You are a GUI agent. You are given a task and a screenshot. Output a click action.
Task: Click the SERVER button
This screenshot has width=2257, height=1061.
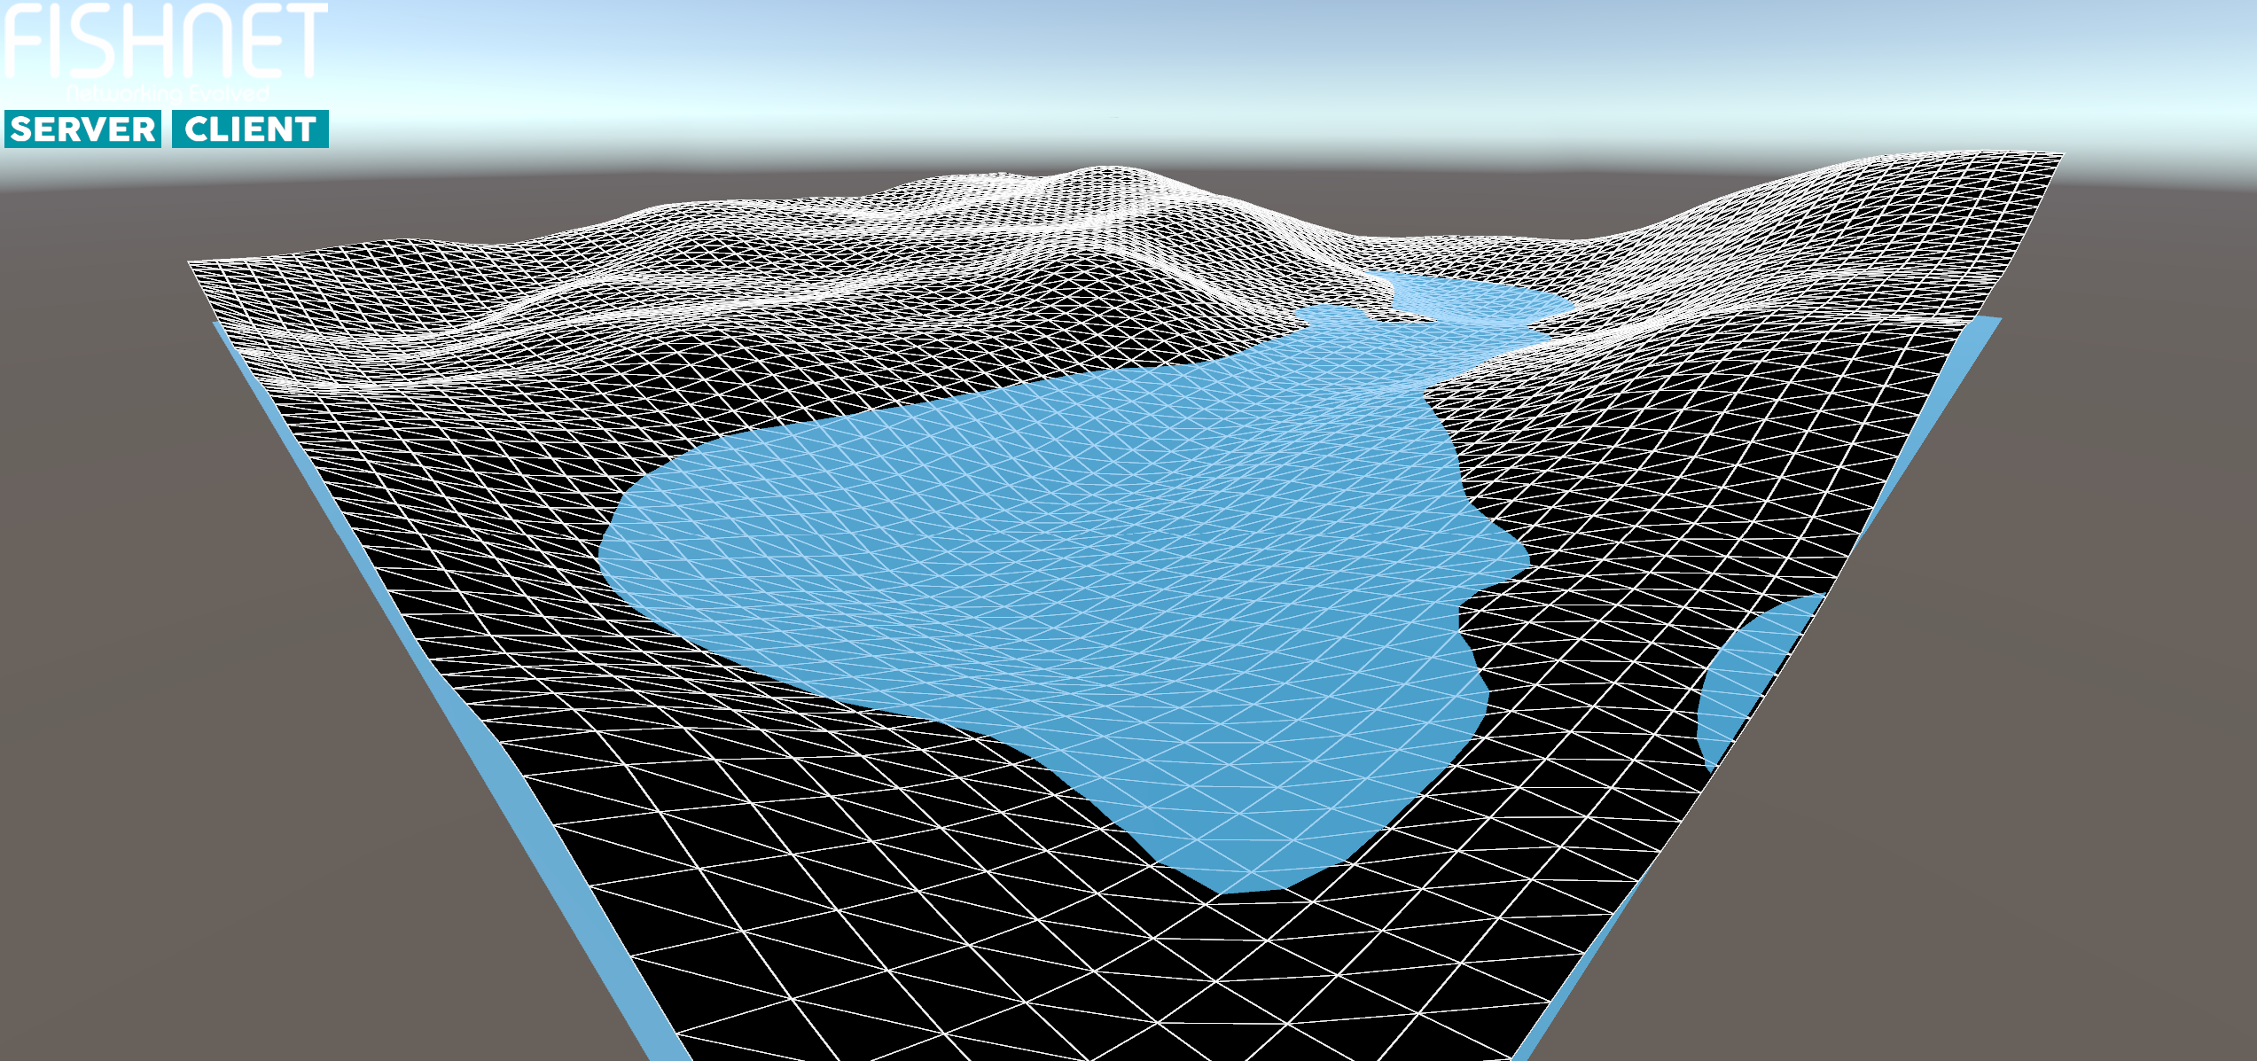click(82, 129)
